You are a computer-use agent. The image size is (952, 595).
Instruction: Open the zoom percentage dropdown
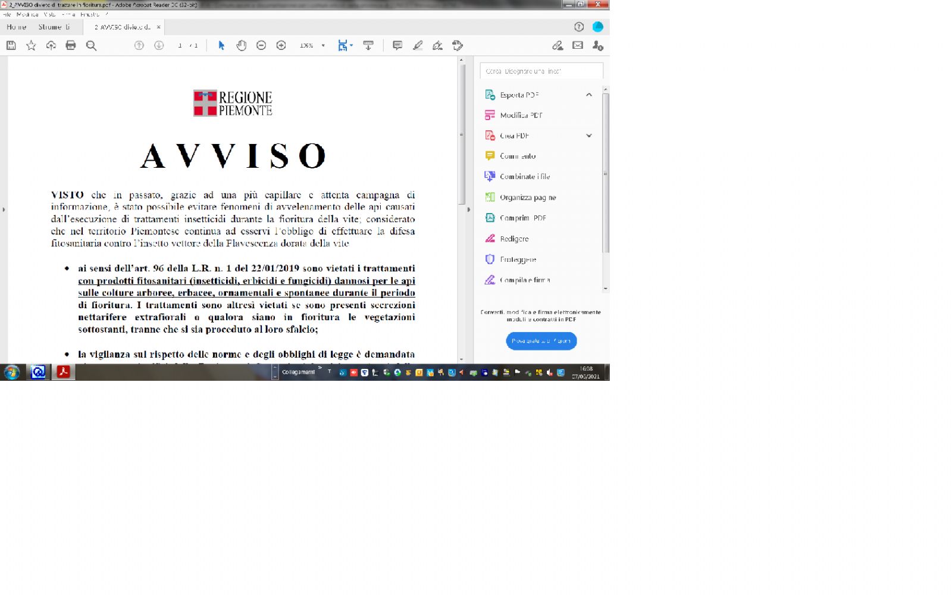click(x=323, y=46)
